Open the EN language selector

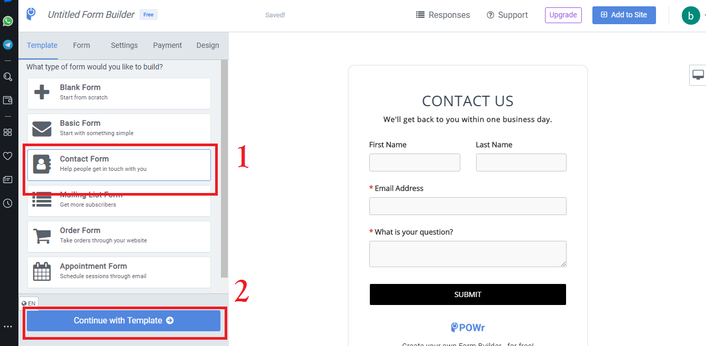coord(29,303)
